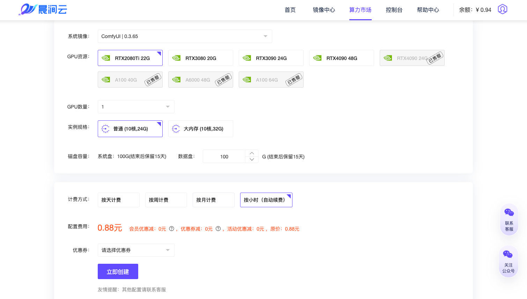Viewport: 527px width, 299px height.
Task: Click the question mark beside 会员优惠减
Action: point(171,229)
